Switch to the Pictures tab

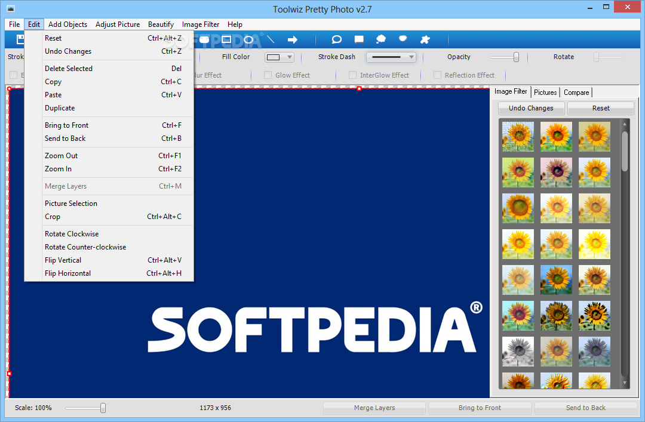pos(545,93)
